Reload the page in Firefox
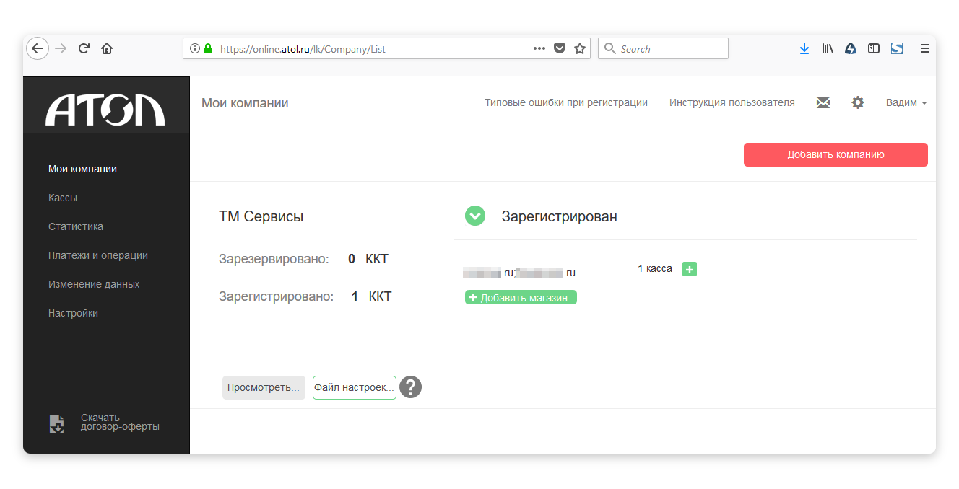 click(83, 48)
